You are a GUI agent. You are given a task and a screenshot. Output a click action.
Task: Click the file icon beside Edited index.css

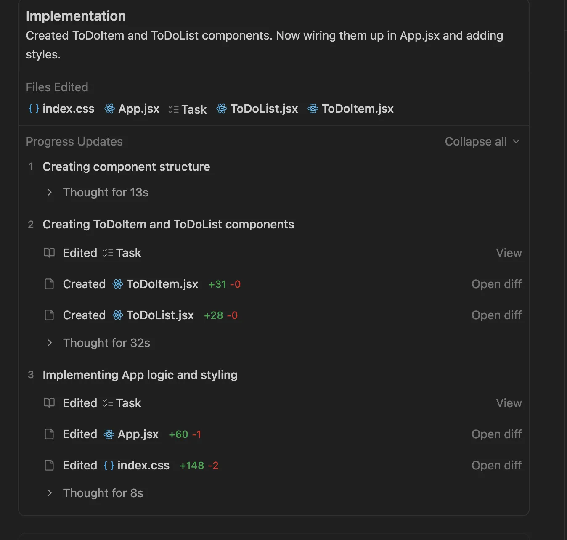click(x=49, y=465)
